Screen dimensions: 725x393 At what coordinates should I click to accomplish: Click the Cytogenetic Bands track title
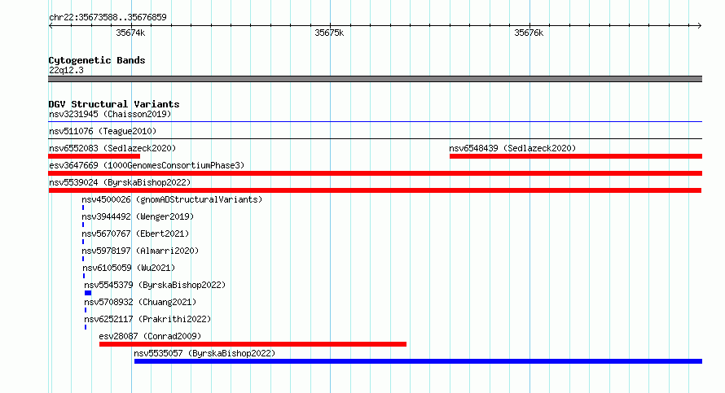(97, 60)
